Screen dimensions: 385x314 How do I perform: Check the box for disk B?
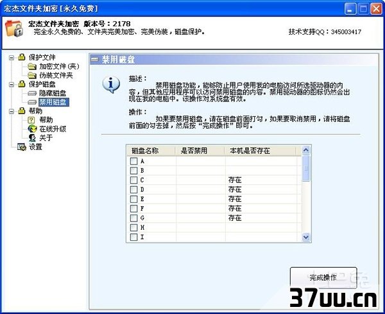click(134, 171)
